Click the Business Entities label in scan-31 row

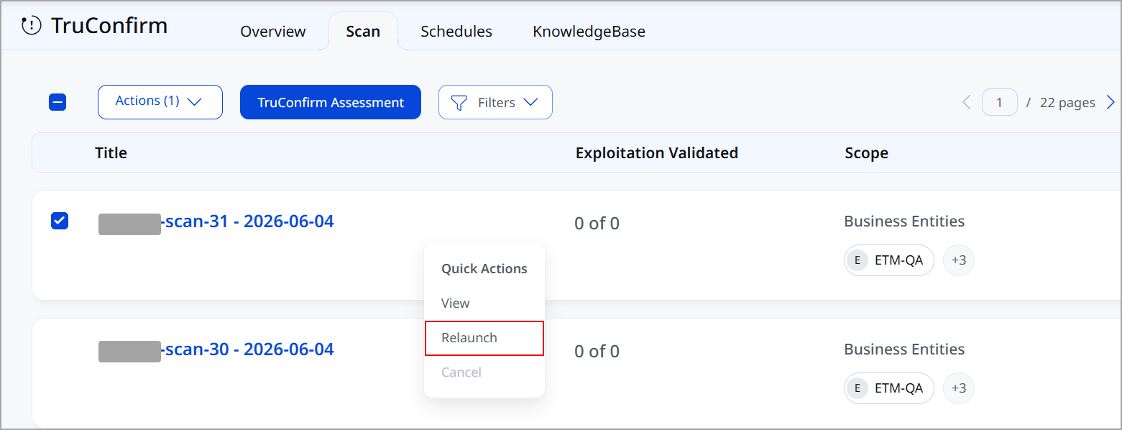[904, 221]
